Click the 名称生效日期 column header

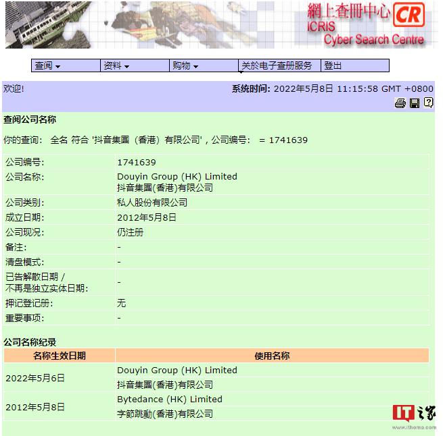coord(60,356)
